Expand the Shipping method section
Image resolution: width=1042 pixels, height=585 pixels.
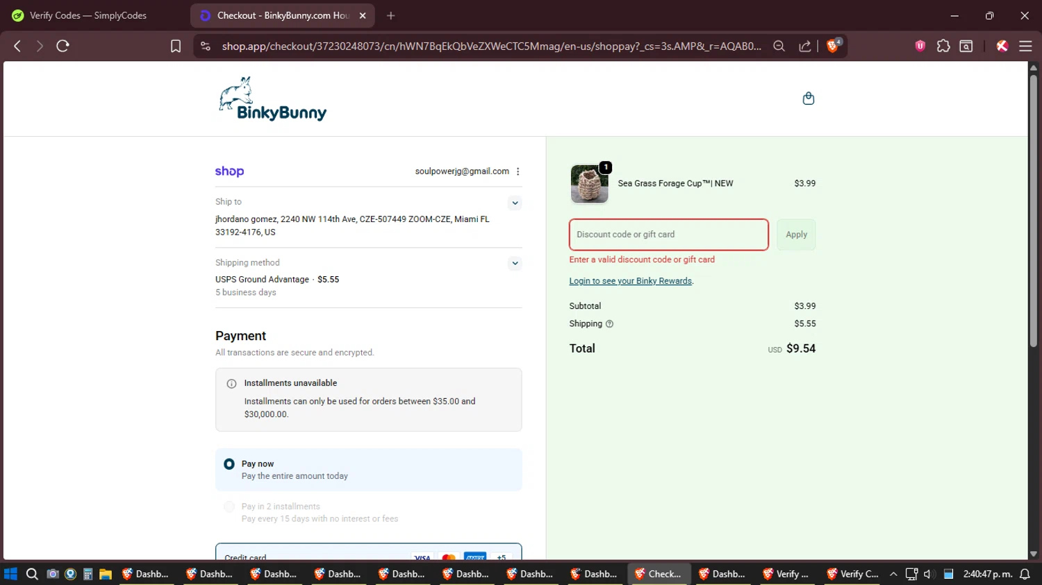(515, 264)
